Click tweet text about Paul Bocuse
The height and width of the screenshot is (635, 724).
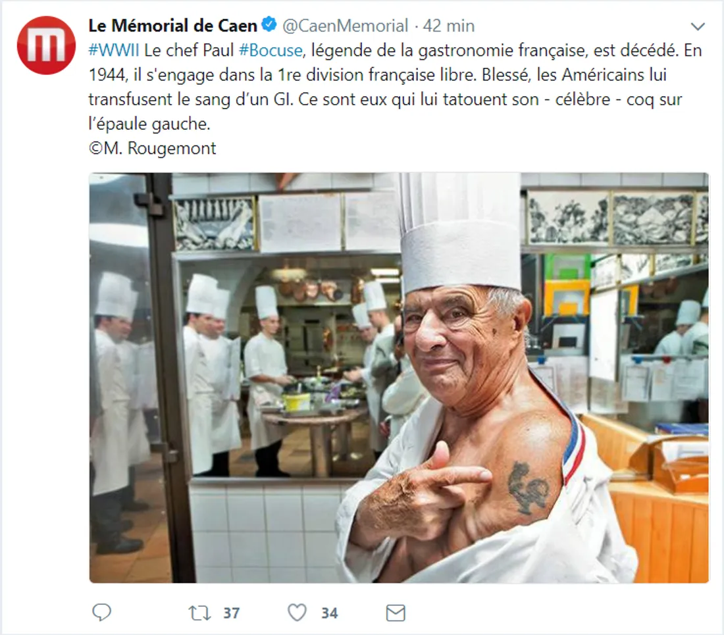(396, 87)
